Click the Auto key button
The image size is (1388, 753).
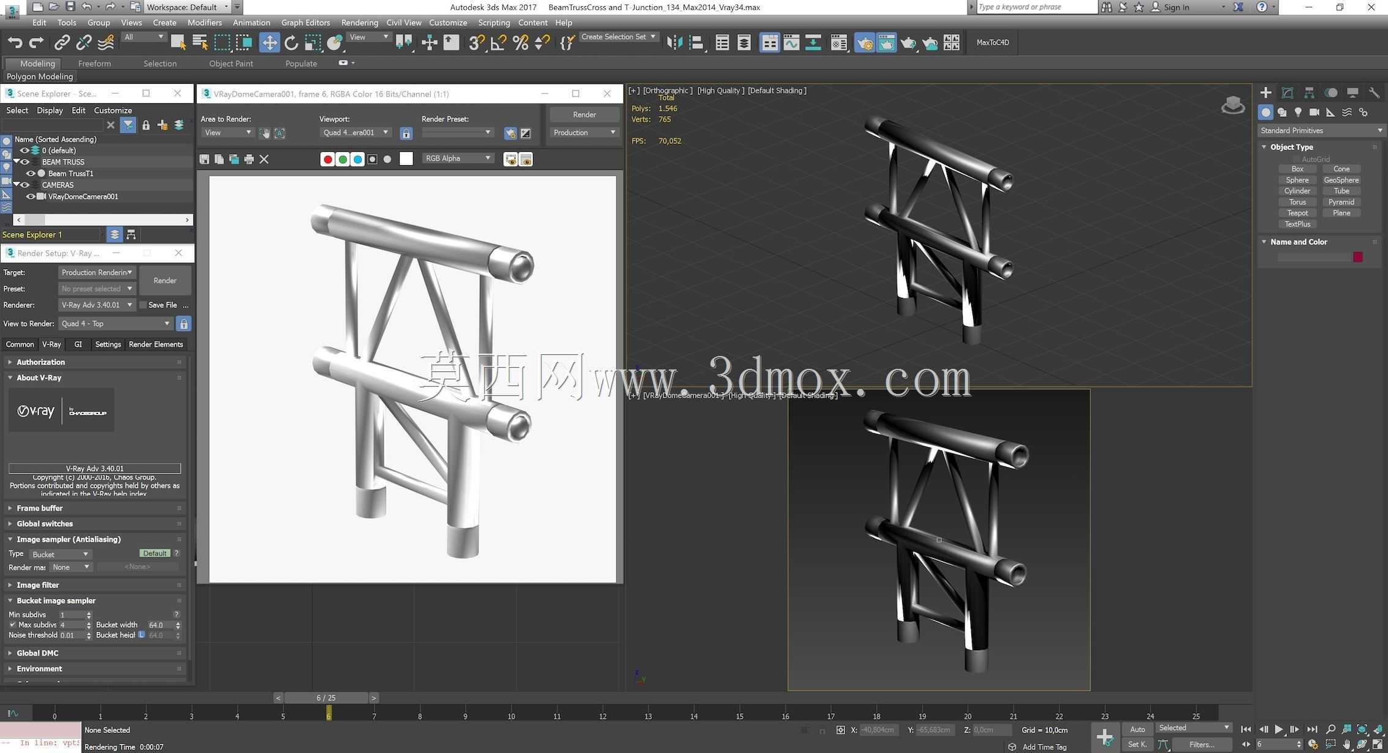tap(1137, 729)
